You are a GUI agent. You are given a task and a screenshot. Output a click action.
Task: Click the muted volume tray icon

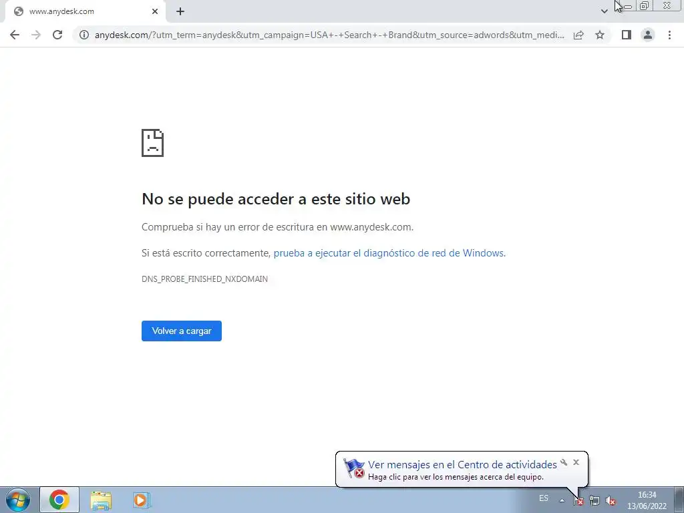click(x=611, y=501)
